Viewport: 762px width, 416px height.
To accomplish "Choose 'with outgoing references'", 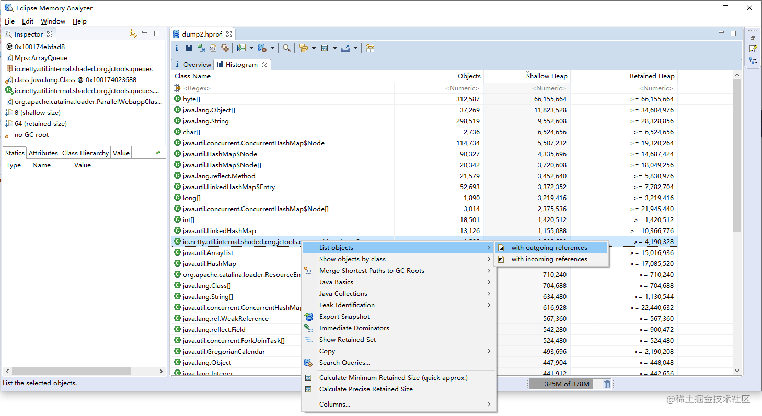I will pos(551,248).
